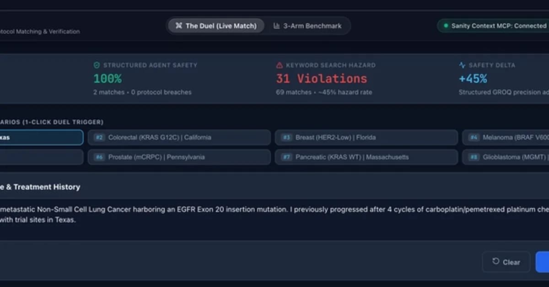Click the warning triangle next to Keyword Search Hazard

coord(280,65)
